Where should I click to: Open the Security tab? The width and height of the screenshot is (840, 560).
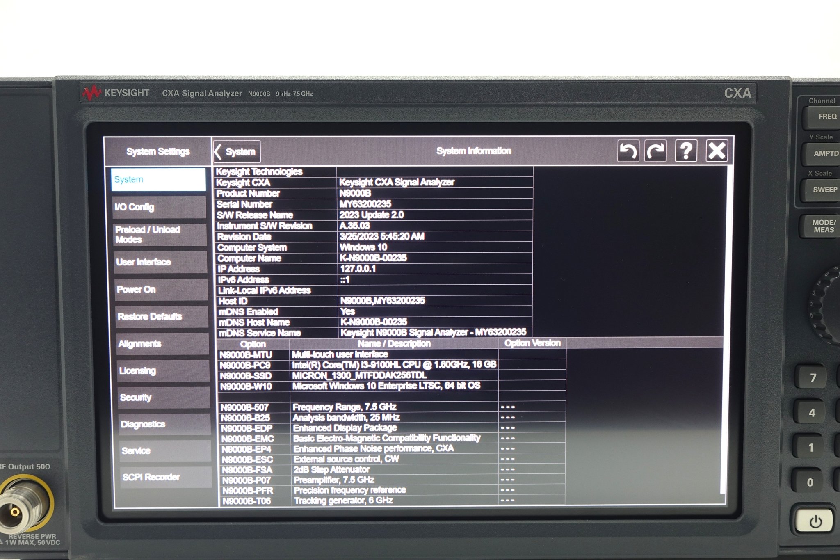click(164, 397)
